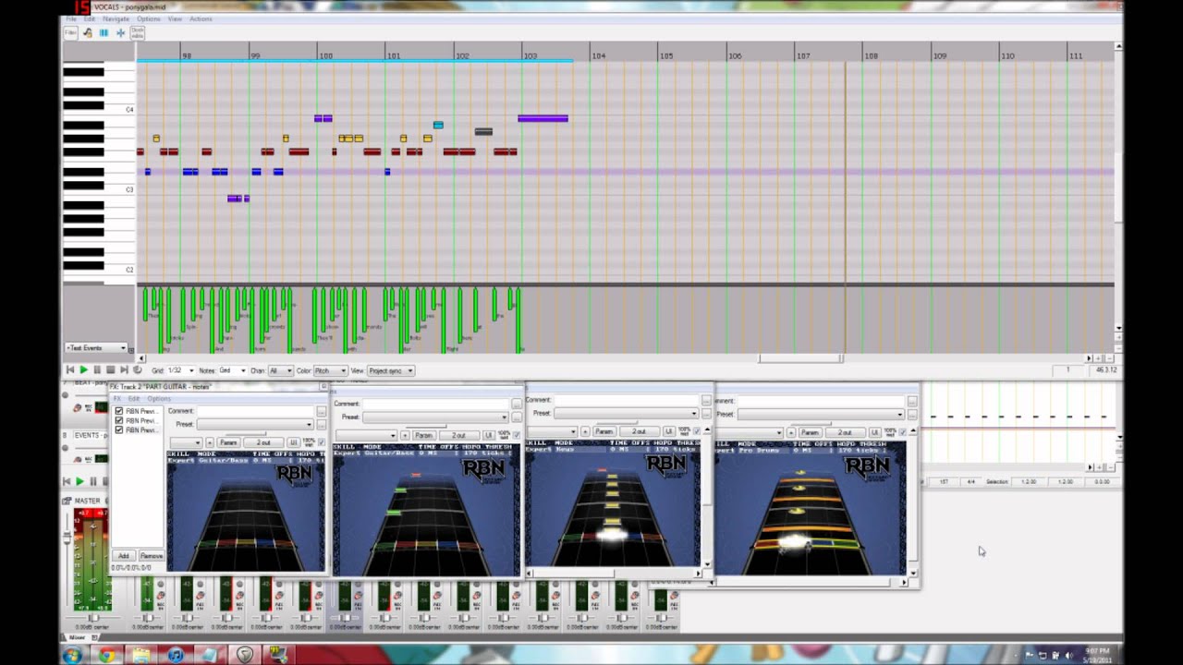This screenshot has width=1183, height=665.
Task: Toggle the first RBN Preview plugin checkbox
Action: [x=118, y=411]
